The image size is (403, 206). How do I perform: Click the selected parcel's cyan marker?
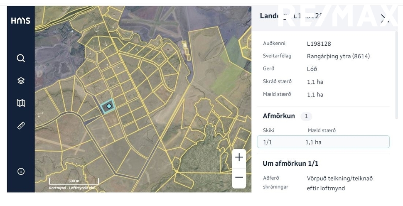click(x=109, y=106)
